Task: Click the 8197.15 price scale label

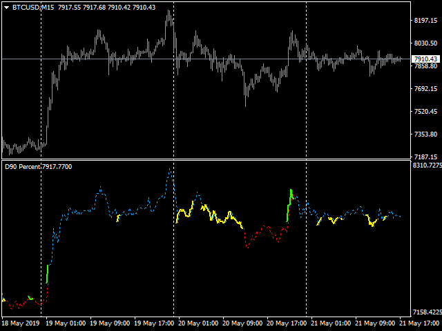Action: (423, 21)
